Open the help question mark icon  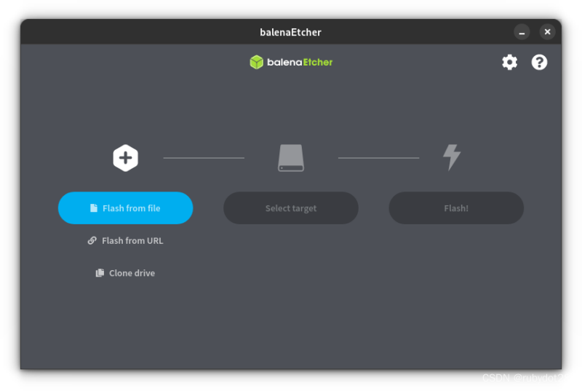[x=539, y=62]
